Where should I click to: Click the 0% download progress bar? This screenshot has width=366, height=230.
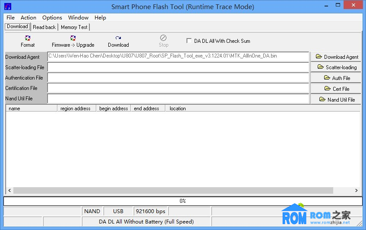(x=183, y=201)
